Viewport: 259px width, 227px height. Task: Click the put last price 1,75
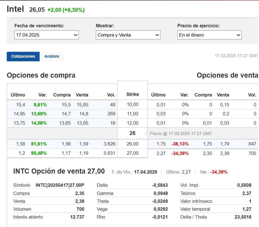(161, 144)
